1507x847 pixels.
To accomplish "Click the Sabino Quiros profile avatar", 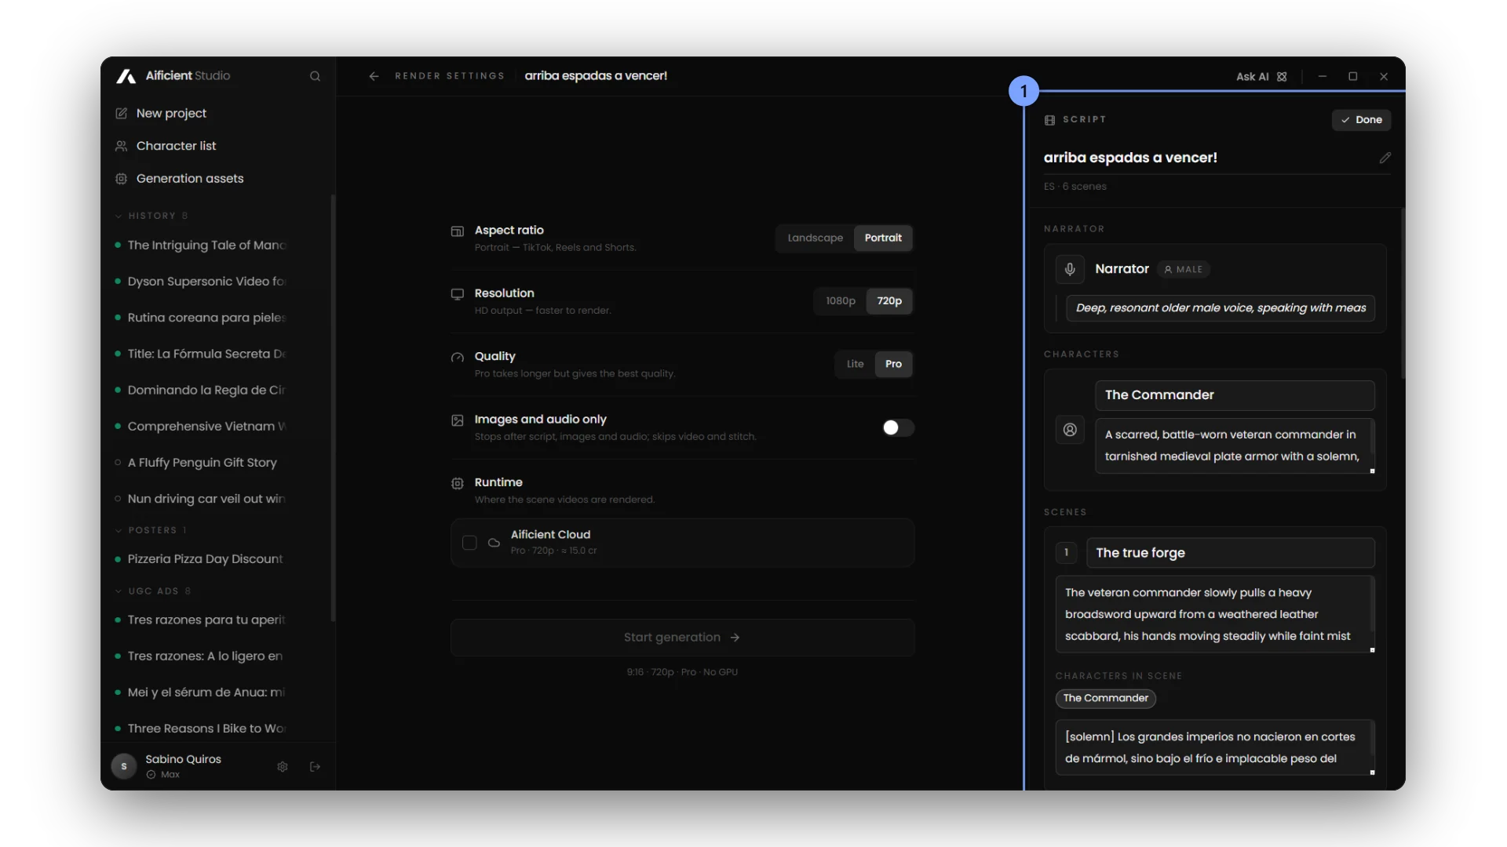I will coord(124,766).
